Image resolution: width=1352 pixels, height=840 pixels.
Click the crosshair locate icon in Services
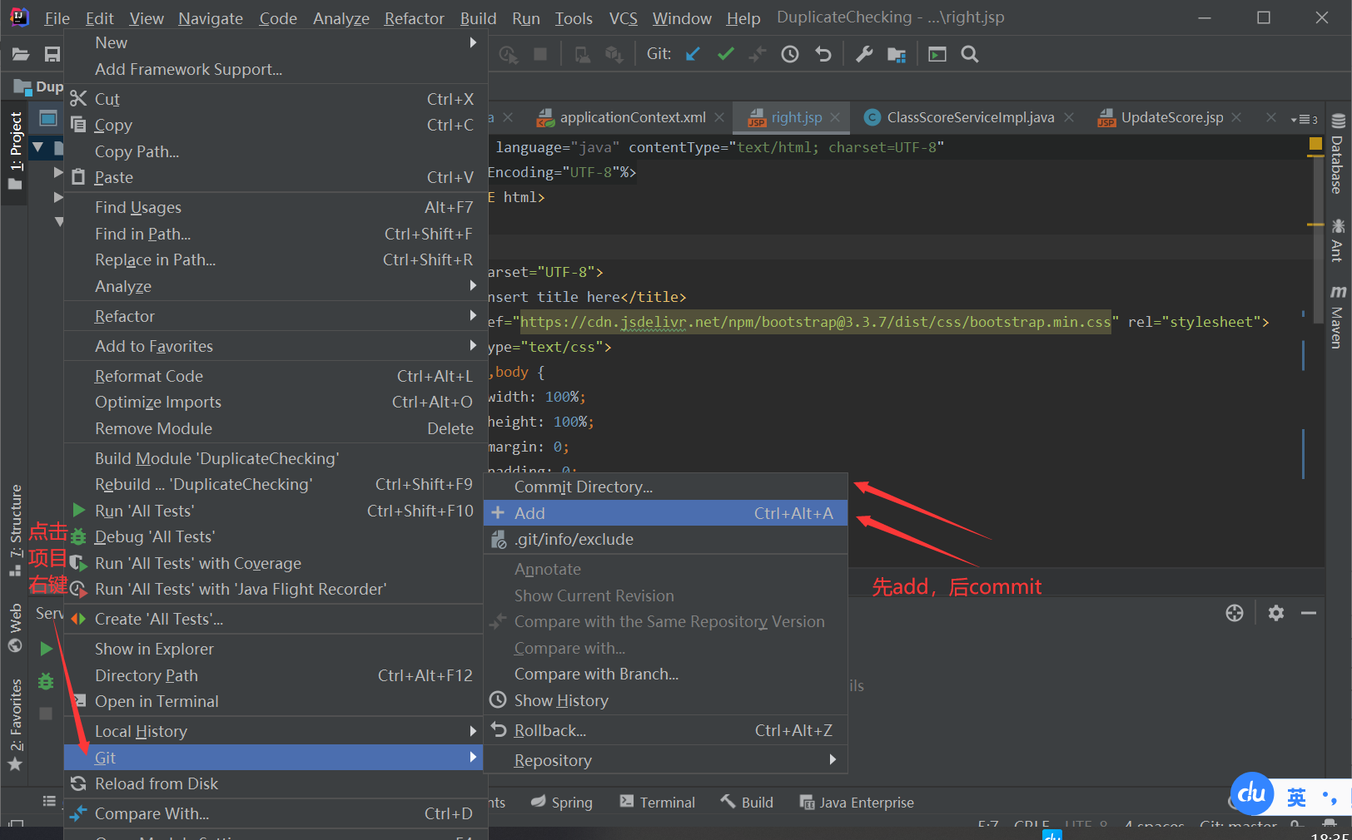(1235, 613)
